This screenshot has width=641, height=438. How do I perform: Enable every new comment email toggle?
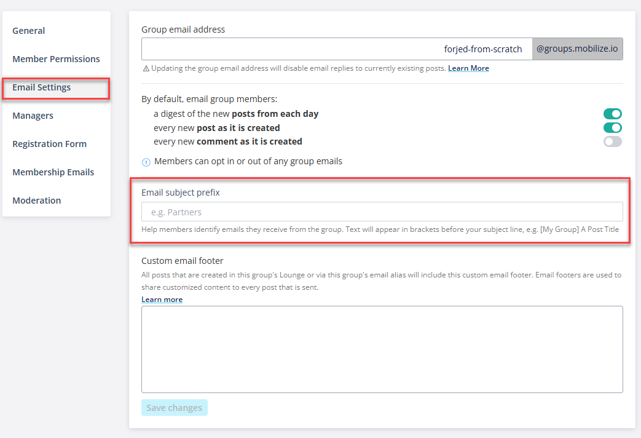click(x=612, y=141)
